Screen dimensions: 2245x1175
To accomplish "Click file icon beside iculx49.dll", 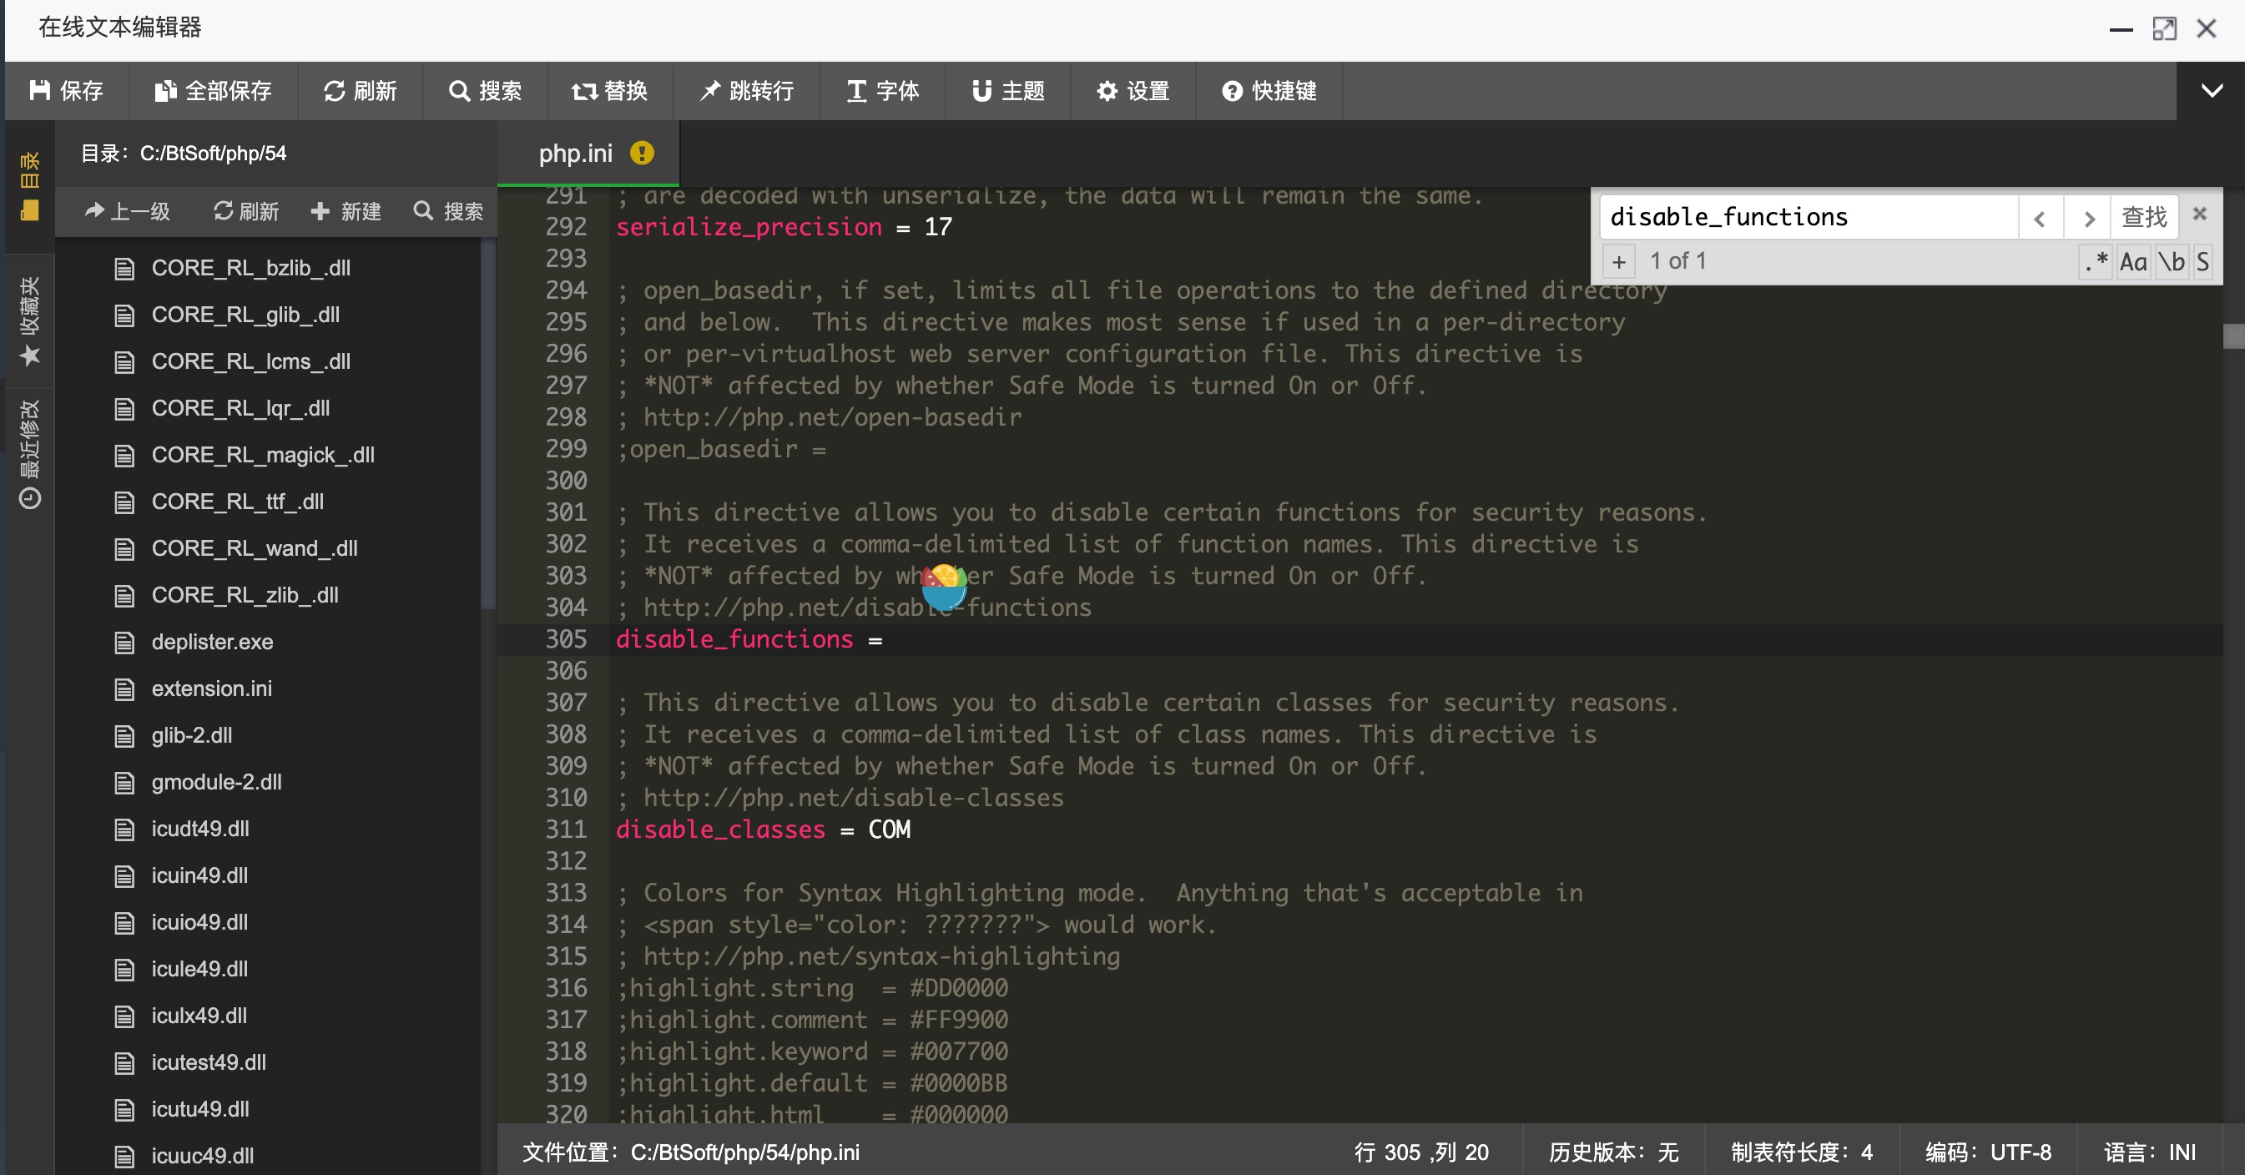I will pyautogui.click(x=124, y=1016).
